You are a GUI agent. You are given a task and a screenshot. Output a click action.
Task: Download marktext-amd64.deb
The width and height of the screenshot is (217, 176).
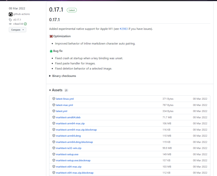[x=68, y=117]
